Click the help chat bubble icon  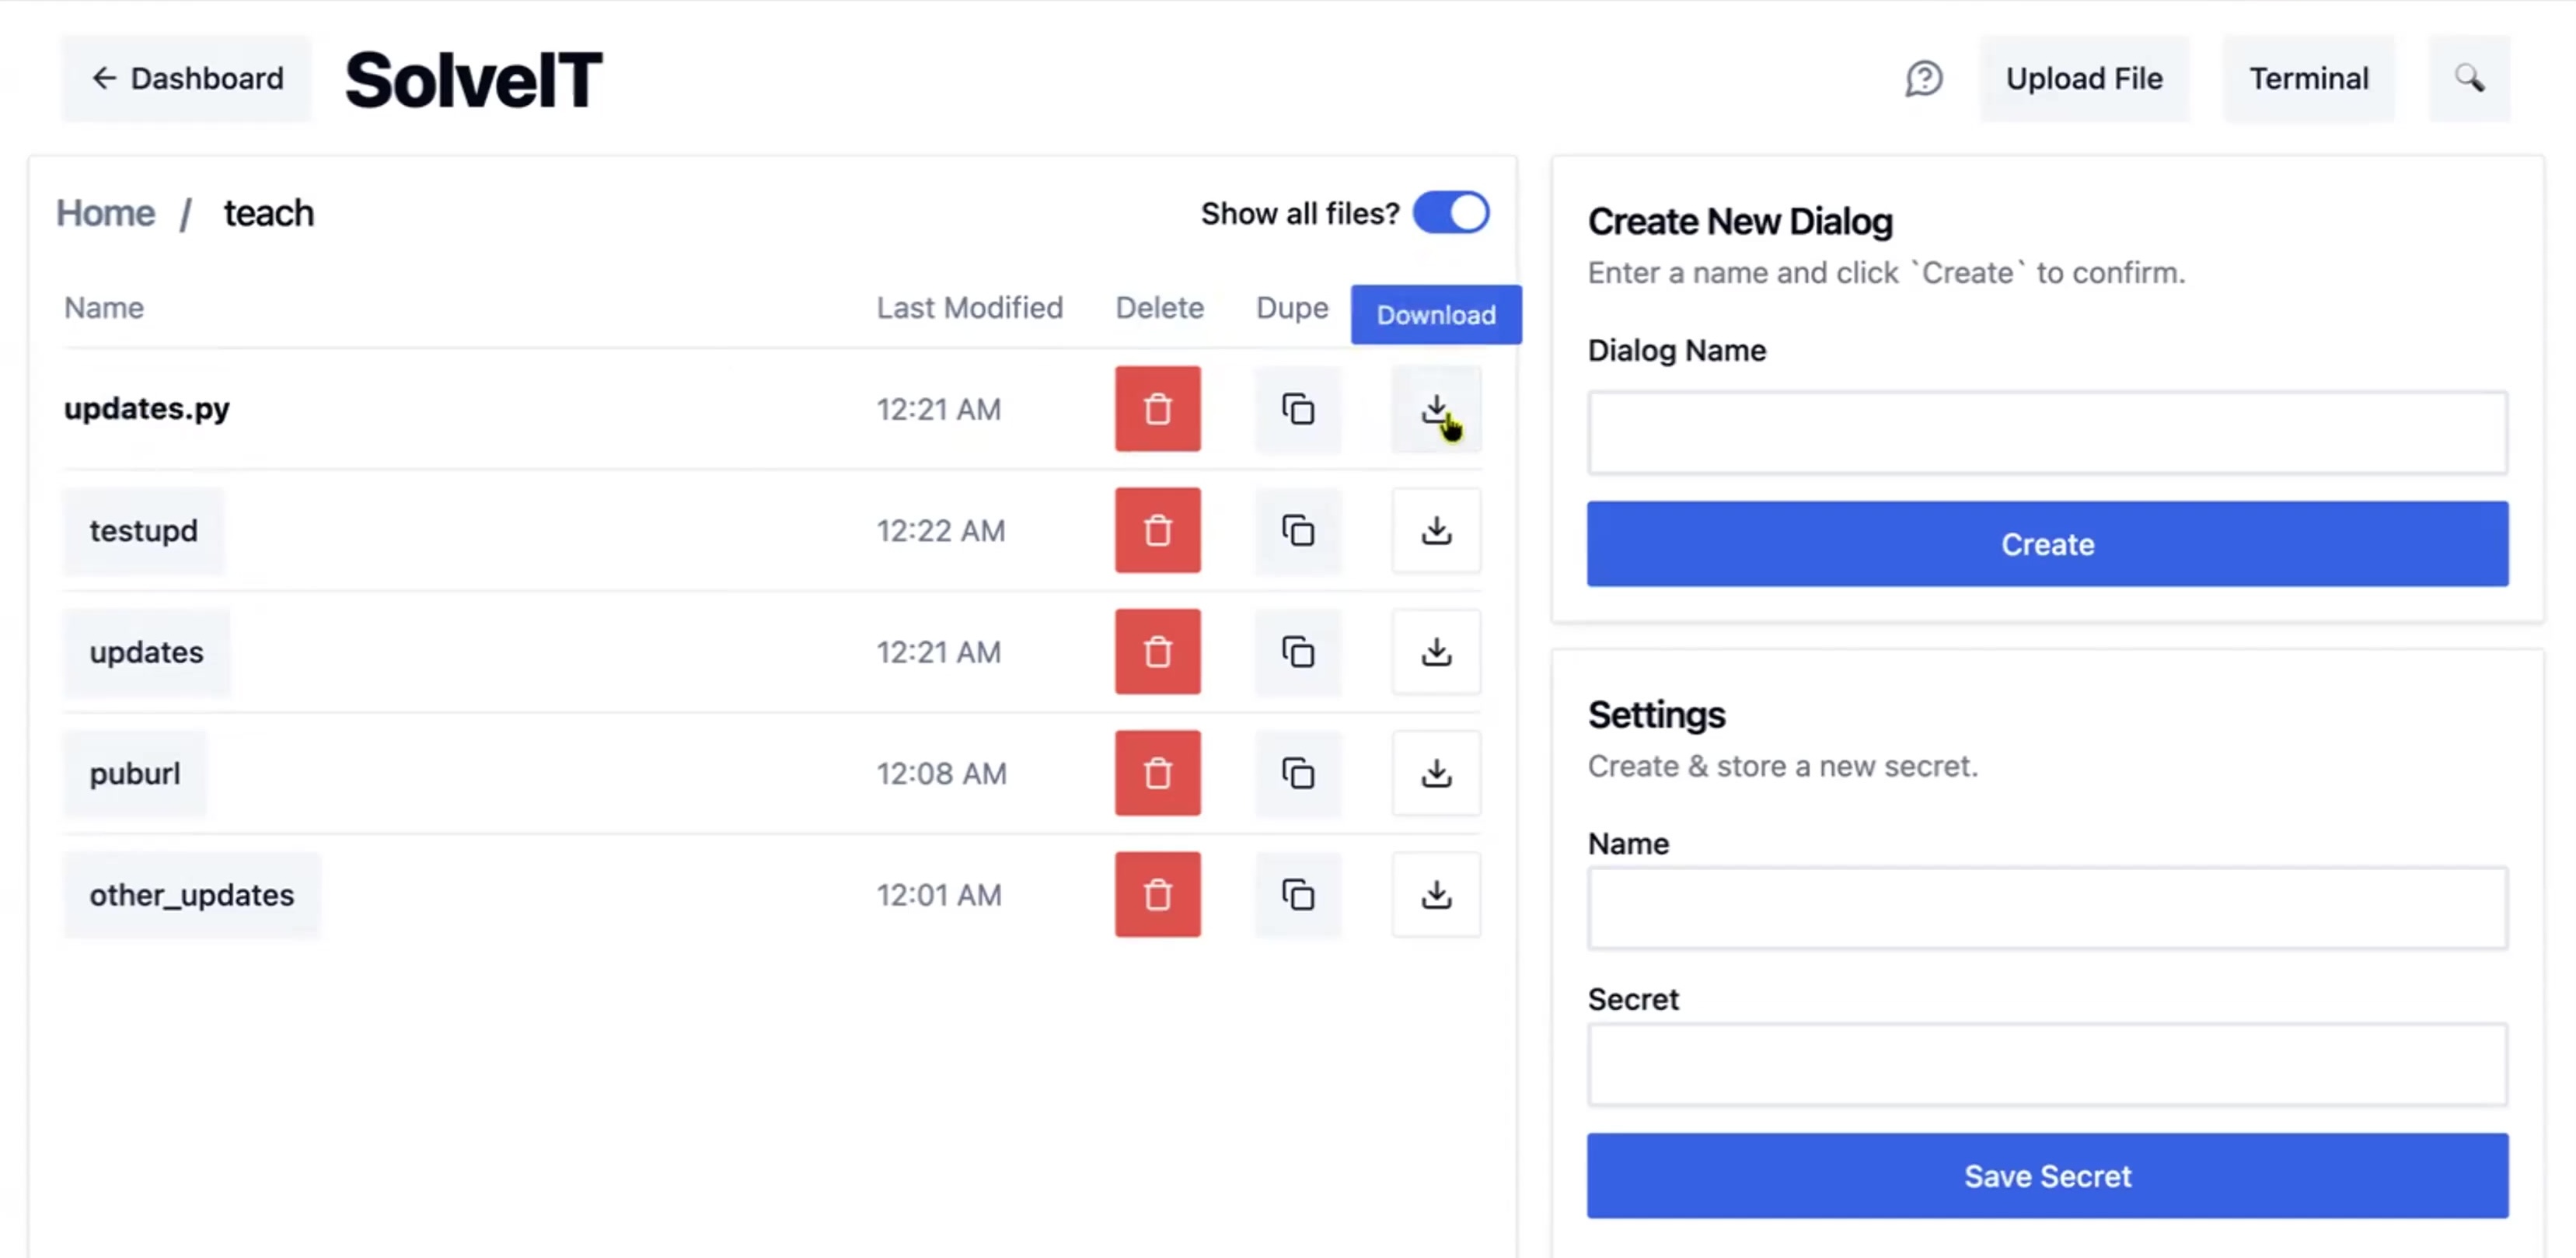(1923, 78)
